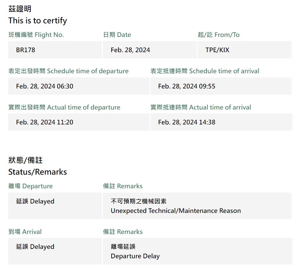Select the Unexpected Technical/Maintenance Reason remark

197,206
